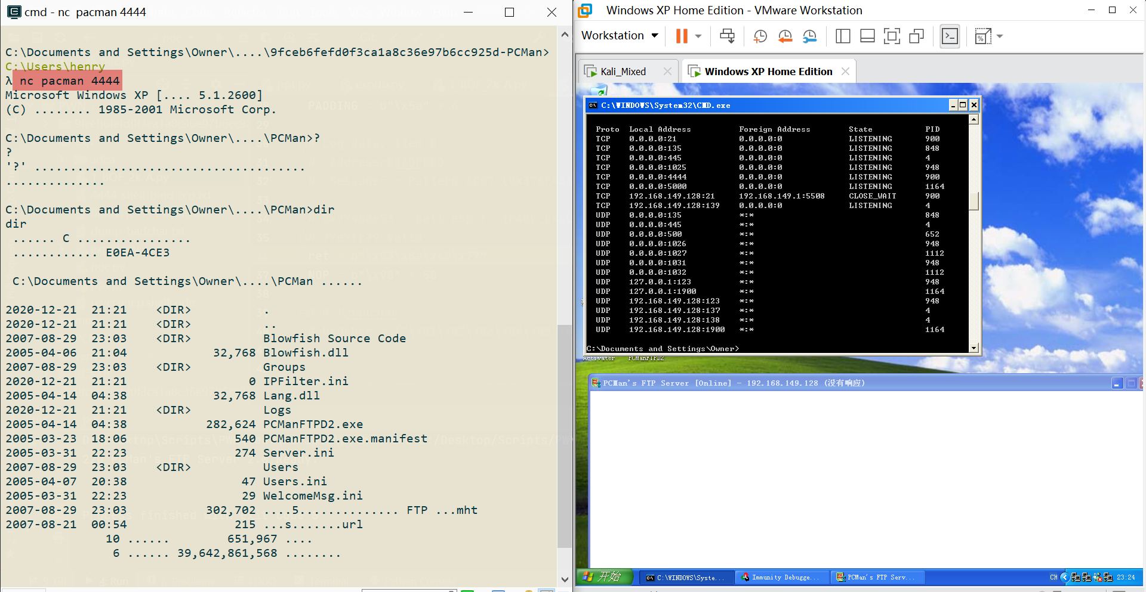The image size is (1146, 592).
Task: Suspend the VM with the orange pause icon
Action: point(682,36)
